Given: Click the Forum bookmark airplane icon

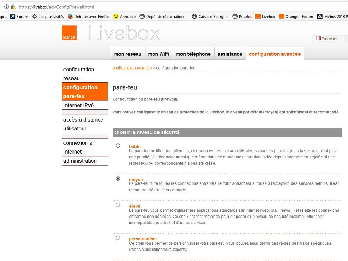Looking at the screenshot, I should pos(13,16).
